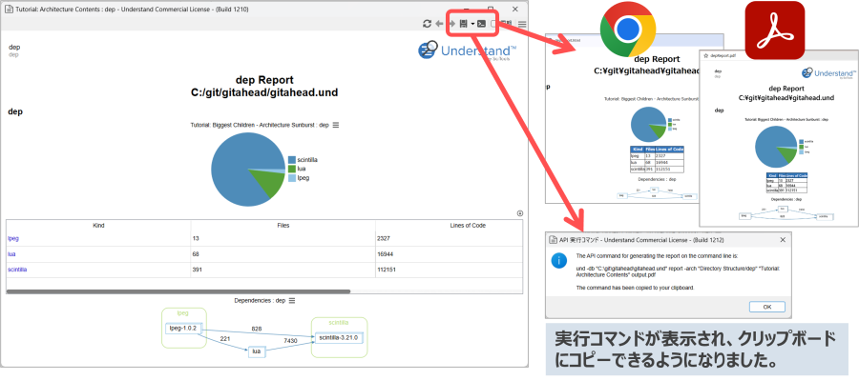Go forward with the right arrow icon
Screen dimensions: 859x381
(x=452, y=24)
